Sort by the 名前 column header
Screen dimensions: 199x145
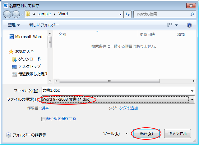coord(62,35)
